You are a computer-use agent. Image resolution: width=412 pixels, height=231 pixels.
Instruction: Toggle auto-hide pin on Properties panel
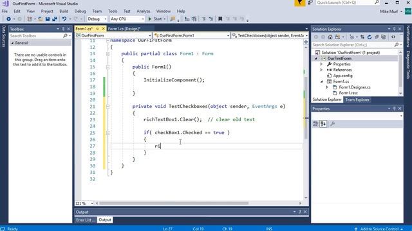click(395, 108)
